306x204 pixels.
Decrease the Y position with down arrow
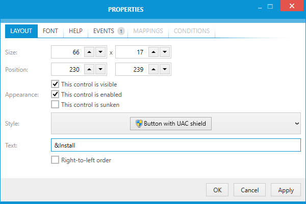pyautogui.click(x=165, y=69)
